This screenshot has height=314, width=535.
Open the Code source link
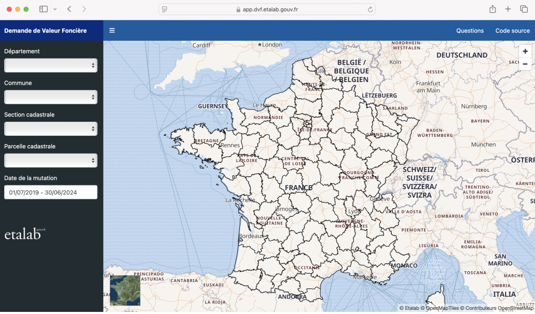[x=513, y=31]
